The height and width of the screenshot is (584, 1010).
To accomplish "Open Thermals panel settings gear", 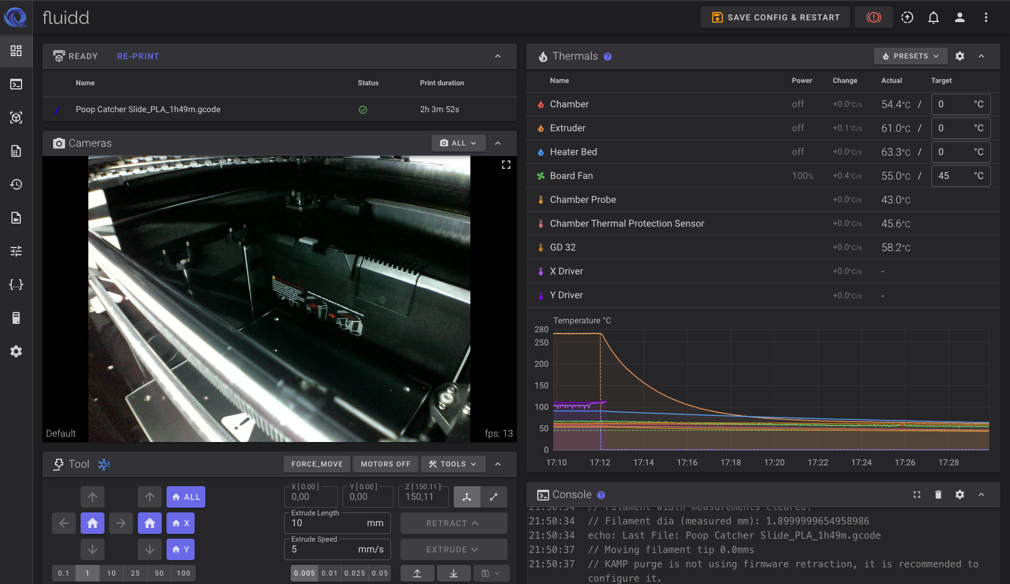I will (x=959, y=56).
